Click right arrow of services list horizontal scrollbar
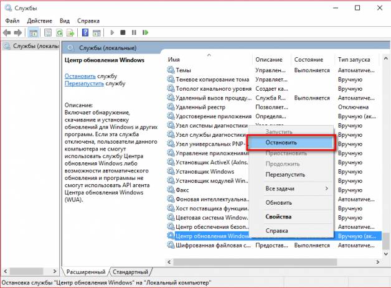This screenshot has width=391, height=288. click(377, 262)
